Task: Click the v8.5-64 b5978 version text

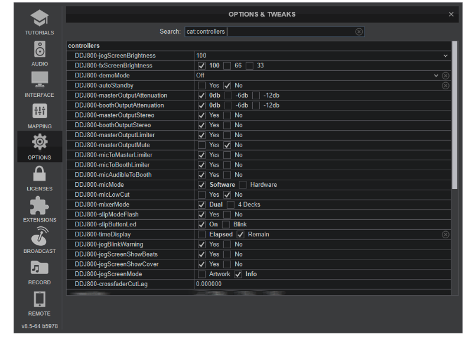Action: [x=40, y=326]
